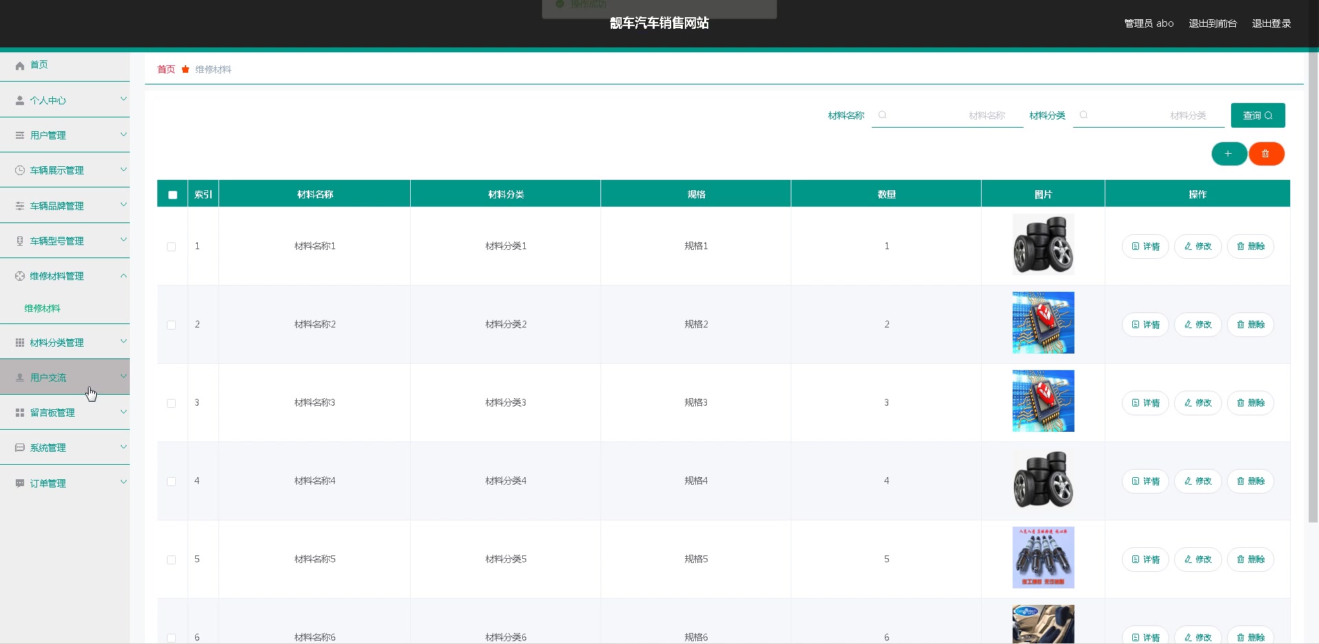1319x644 pixels.
Task: Click 退出到前台 in the header
Action: [x=1213, y=23]
